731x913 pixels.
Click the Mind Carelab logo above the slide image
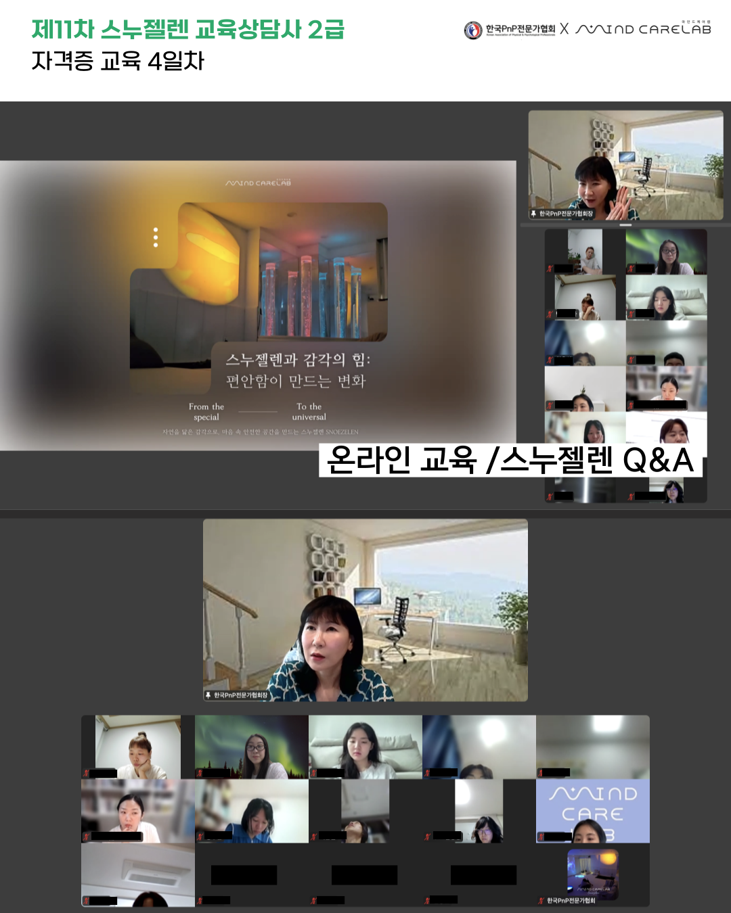[259, 183]
